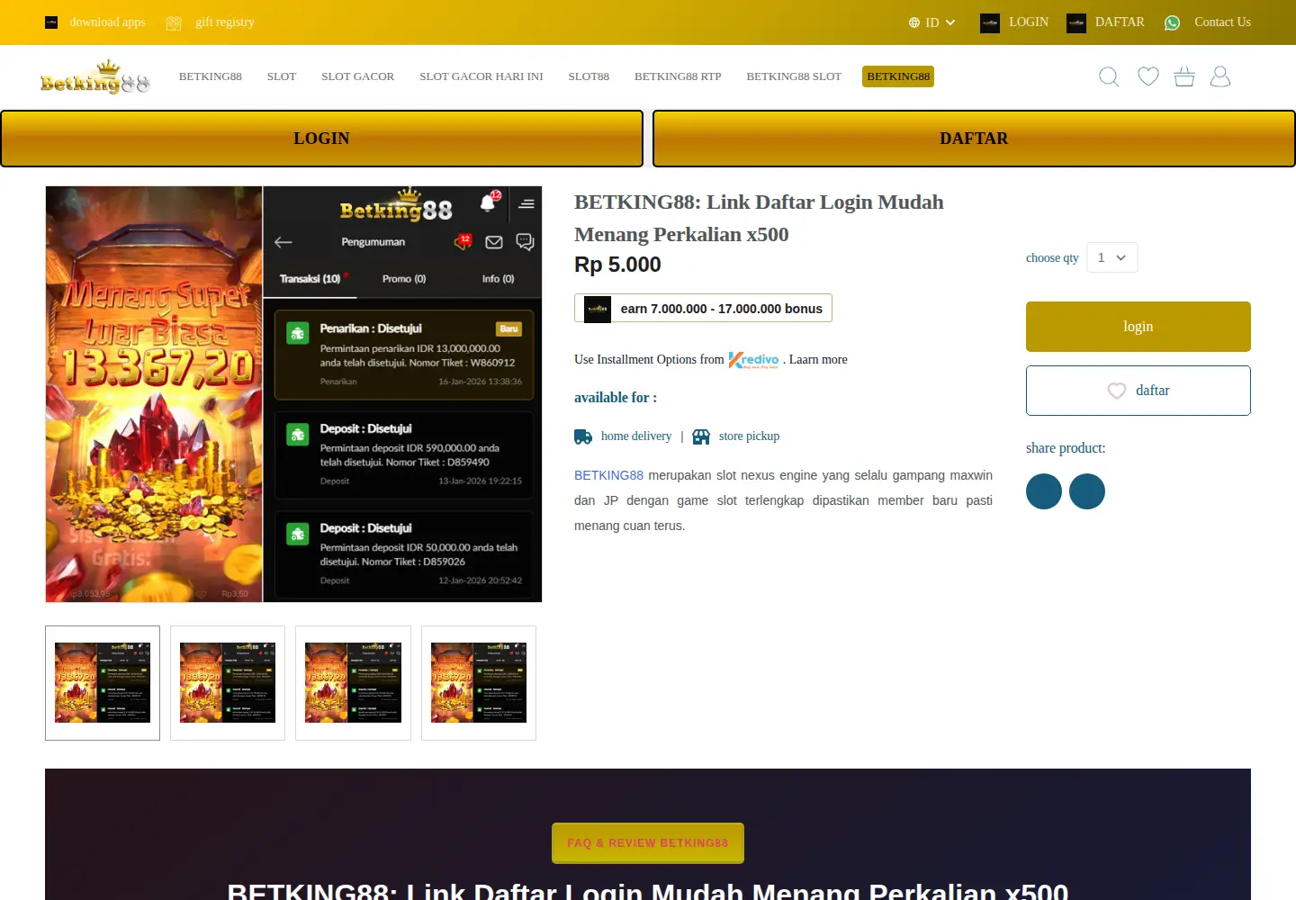
Task: Click the Kredivo logo
Action: (754, 360)
